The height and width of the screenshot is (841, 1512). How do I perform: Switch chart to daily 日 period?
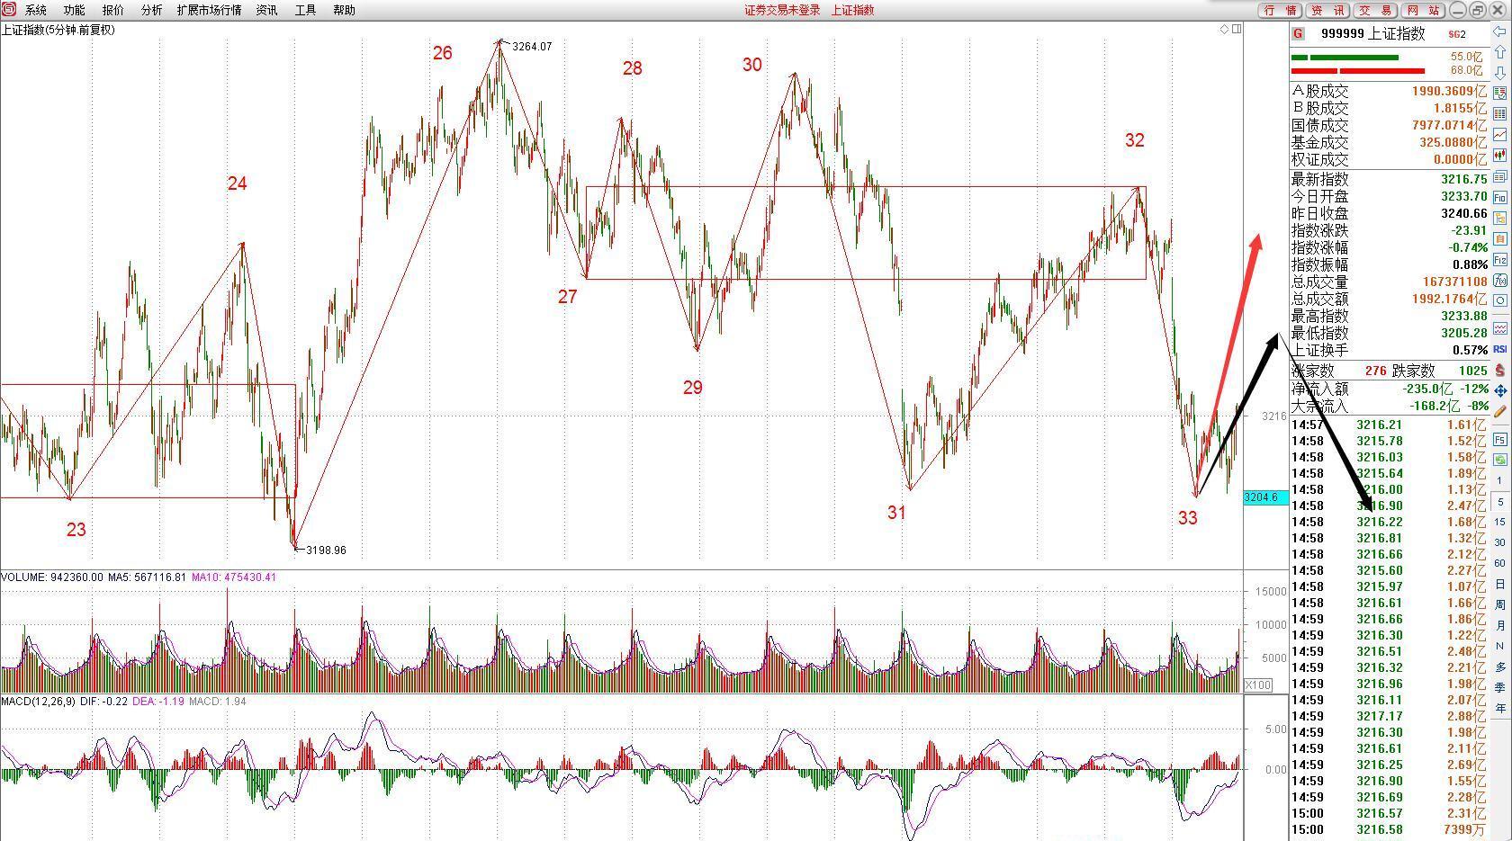coord(1500,584)
